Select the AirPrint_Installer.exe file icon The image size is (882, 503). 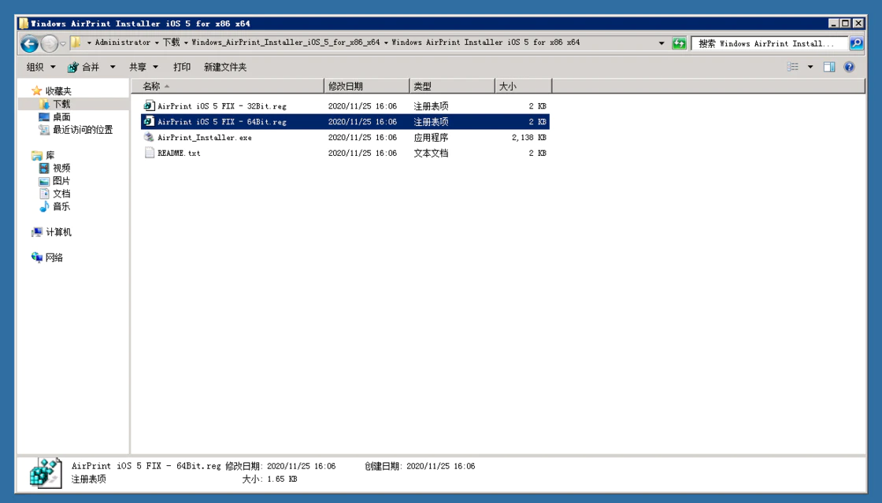pyautogui.click(x=149, y=137)
